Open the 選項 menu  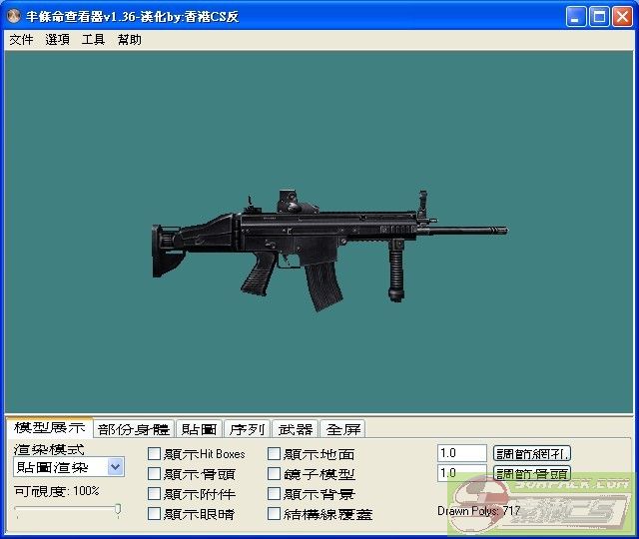pyautogui.click(x=57, y=40)
